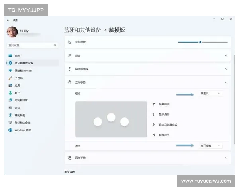Click the cursor icon beside 光标速度
The width and height of the screenshot is (239, 191).
point(70,42)
